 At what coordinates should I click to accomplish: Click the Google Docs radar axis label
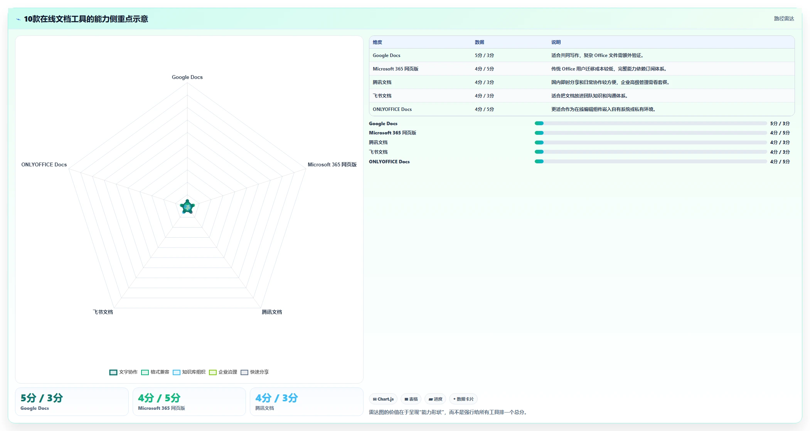(x=187, y=77)
